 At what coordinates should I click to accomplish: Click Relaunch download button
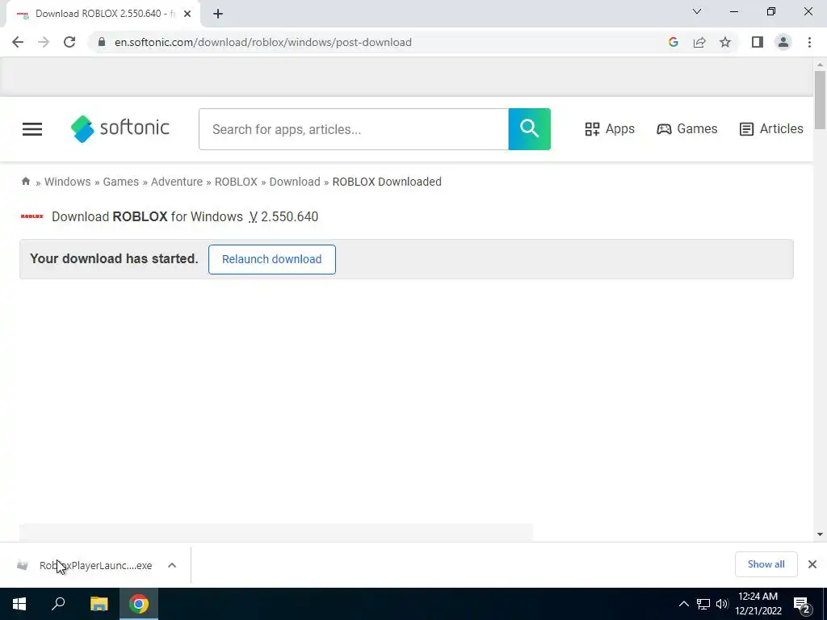[x=271, y=259]
